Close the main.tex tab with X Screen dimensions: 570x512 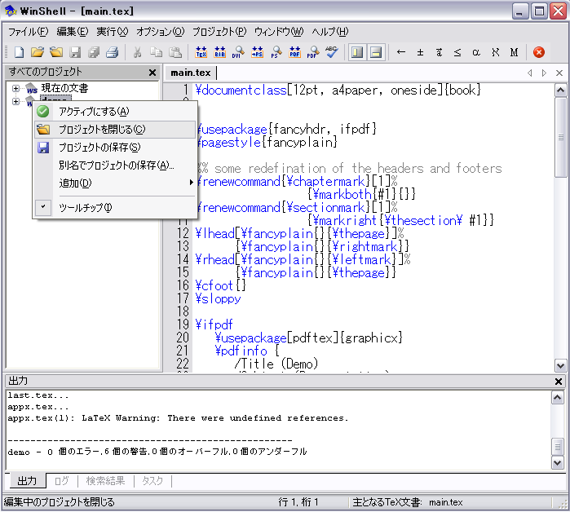tap(559, 73)
